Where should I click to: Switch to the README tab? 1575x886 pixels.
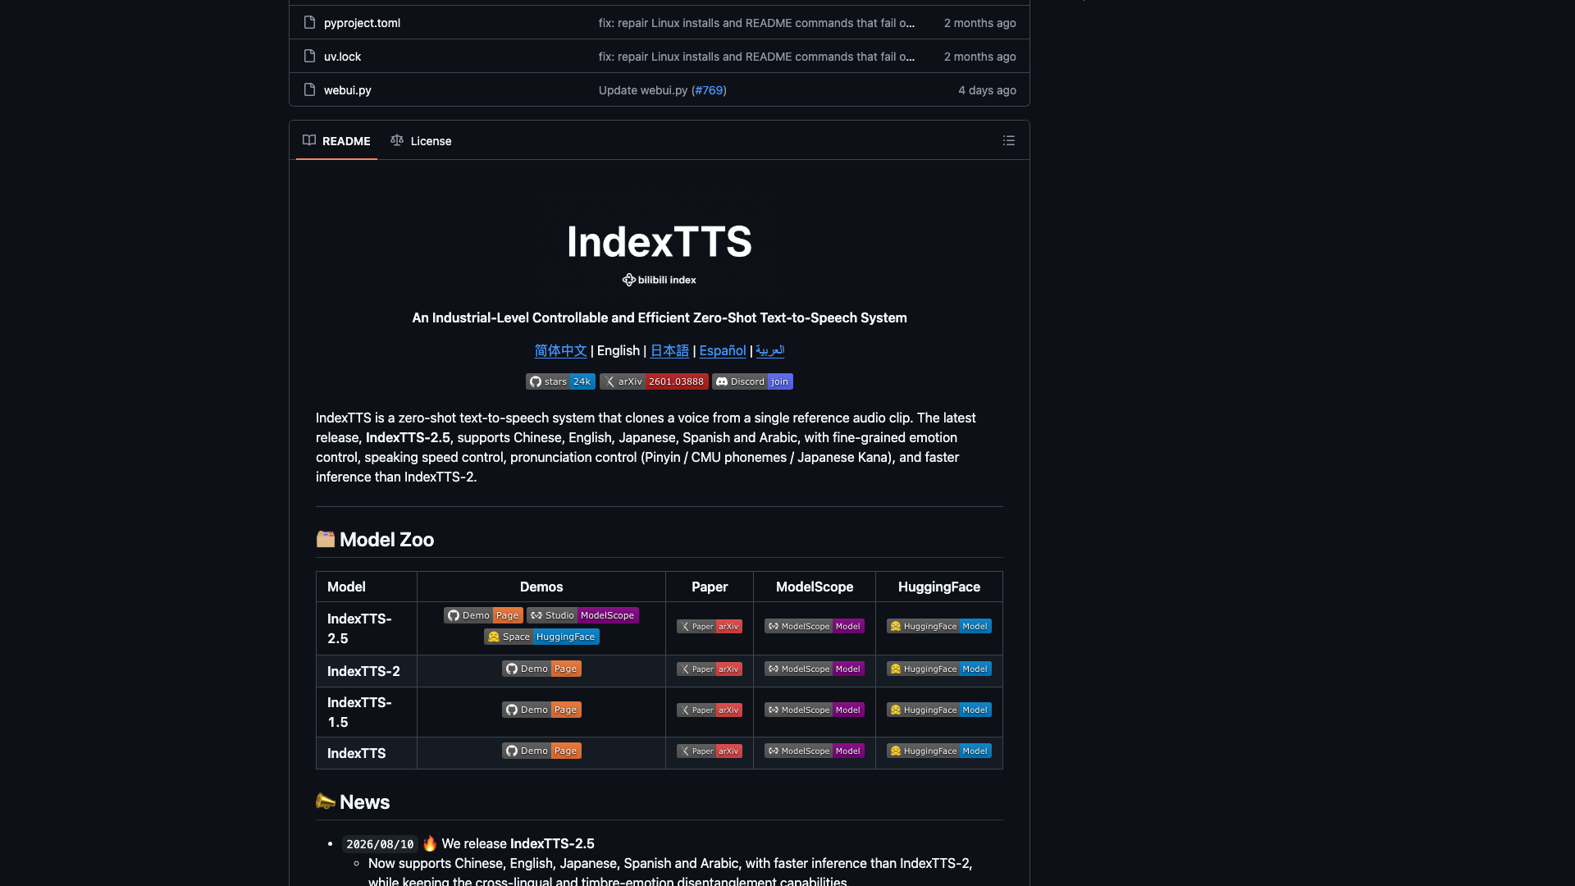(336, 141)
